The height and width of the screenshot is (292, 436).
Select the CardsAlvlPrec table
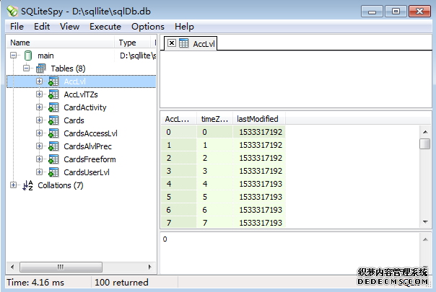coord(90,146)
